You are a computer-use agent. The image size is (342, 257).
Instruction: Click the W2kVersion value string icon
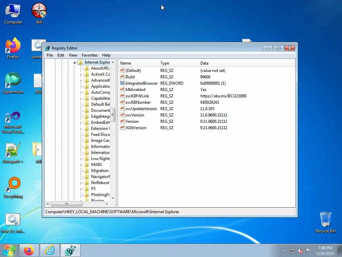(x=122, y=127)
